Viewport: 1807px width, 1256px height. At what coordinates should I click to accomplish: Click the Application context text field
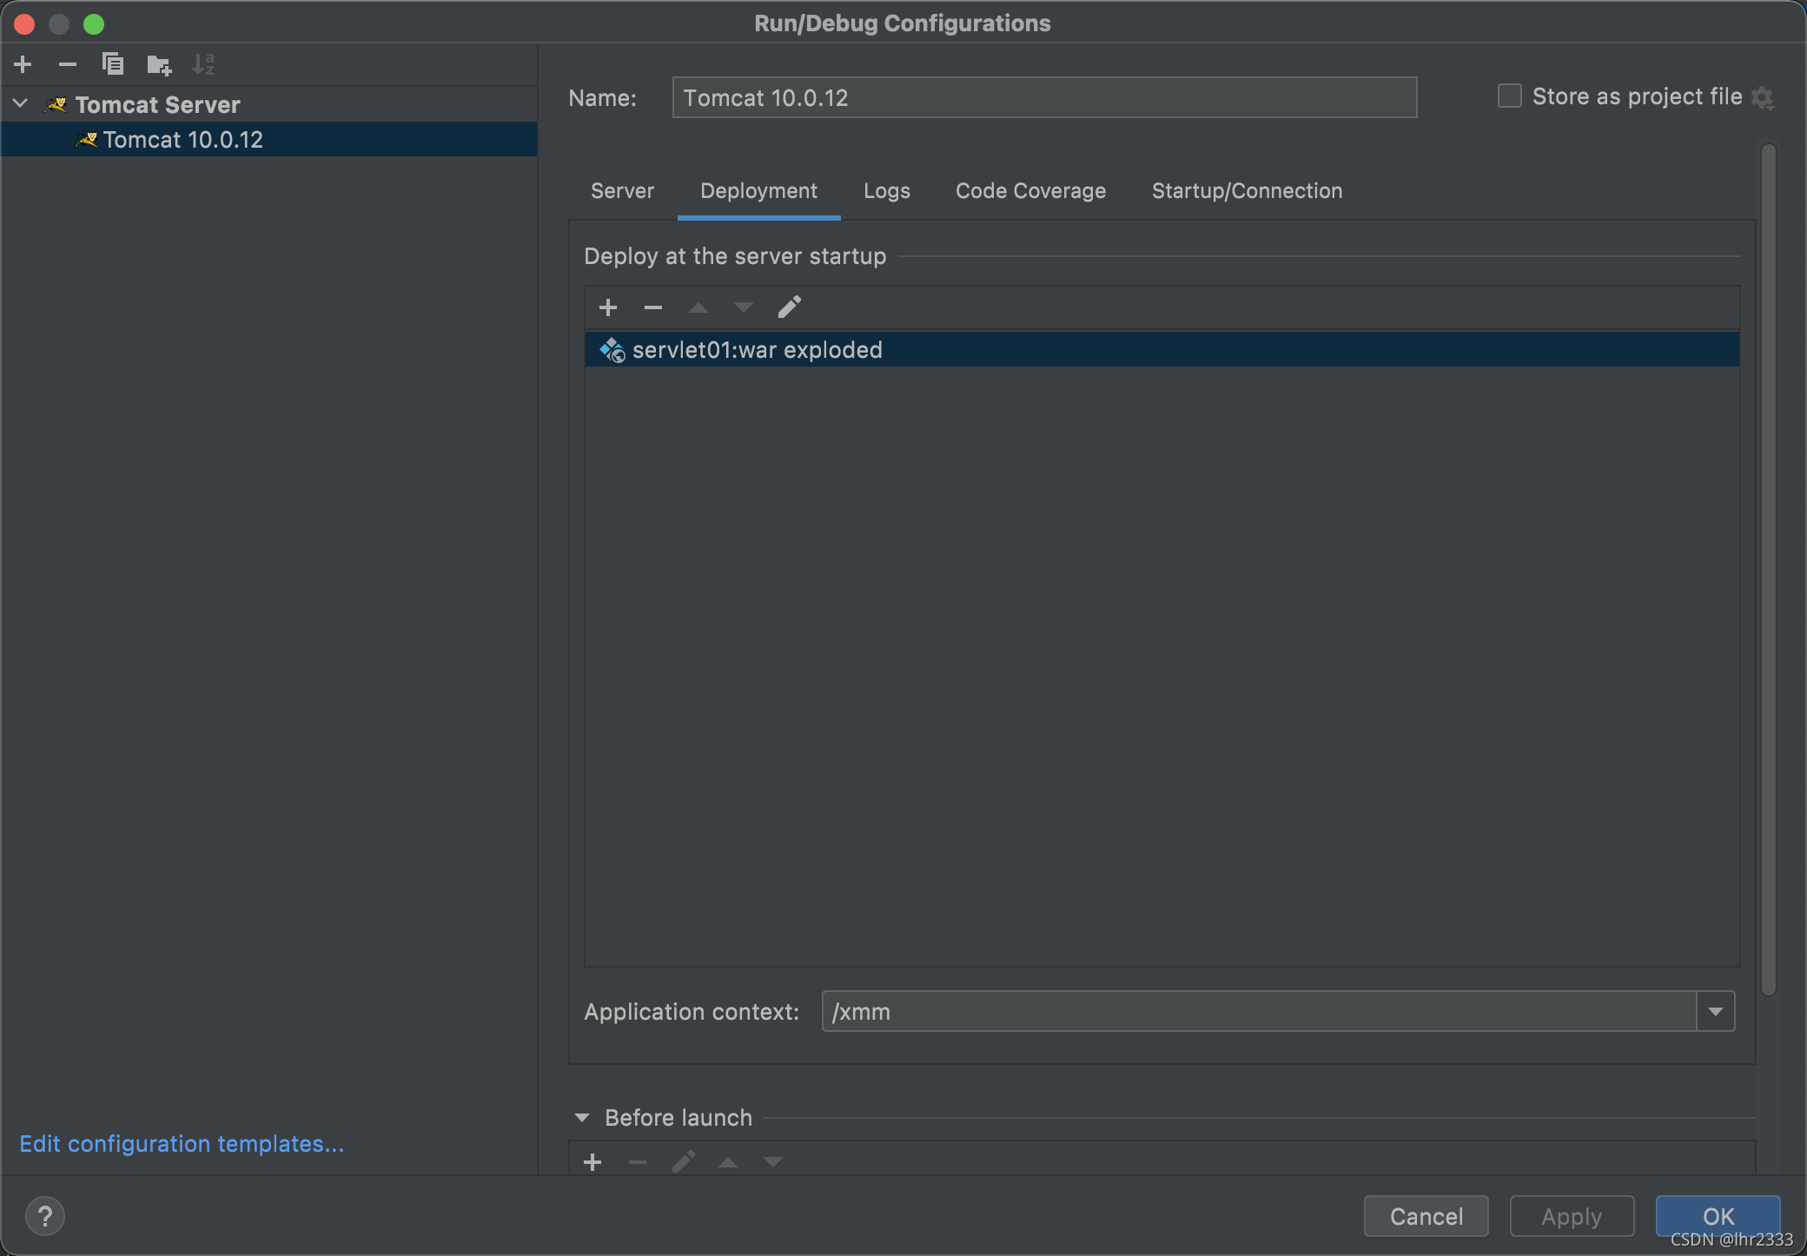tap(1259, 1011)
